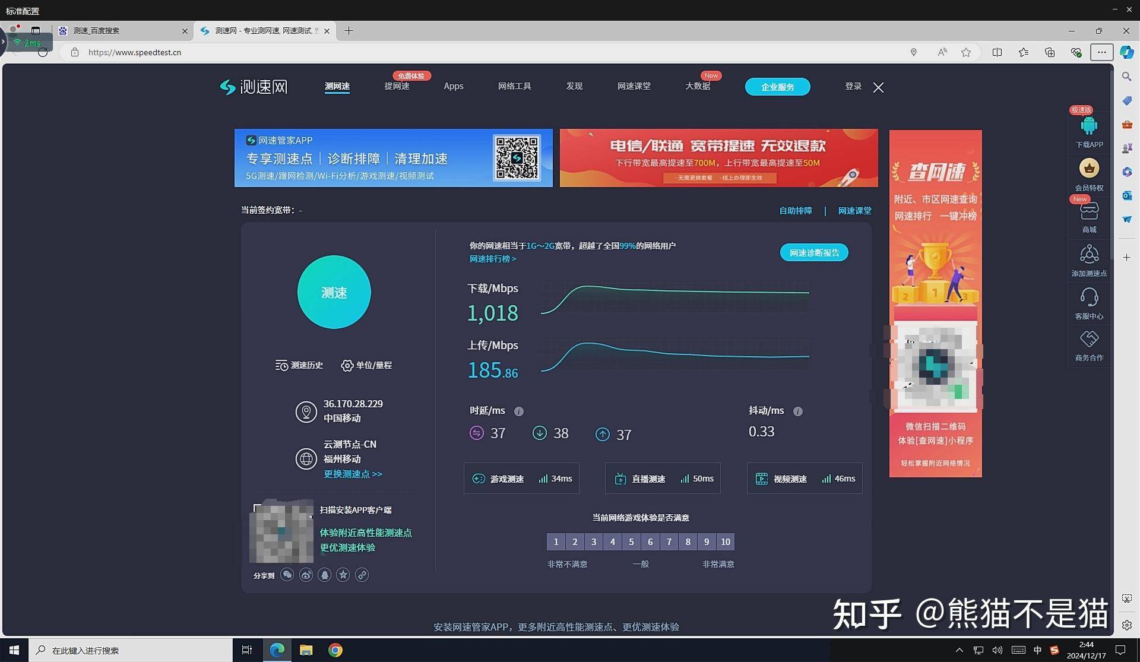Open 会员特权 member privileges
Image resolution: width=1140 pixels, height=662 pixels.
pos(1089,175)
